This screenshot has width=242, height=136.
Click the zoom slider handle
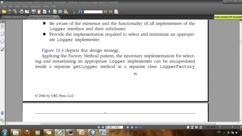pyautogui.click(x=233, y=127)
